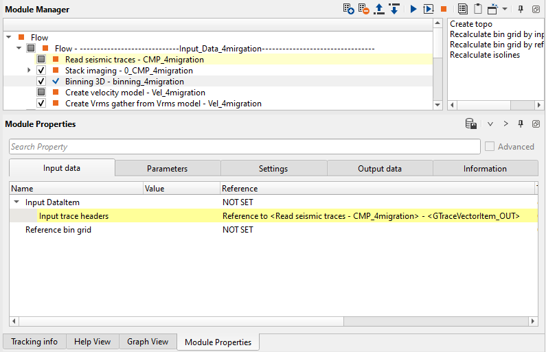The width and height of the screenshot is (546, 352).
Task: Click the remove module icon with minus
Action: click(x=363, y=9)
